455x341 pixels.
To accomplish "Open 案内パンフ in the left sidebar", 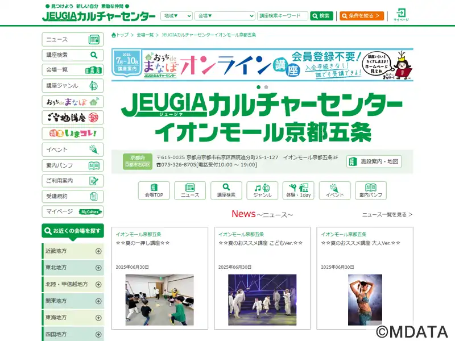I will coord(73,165).
